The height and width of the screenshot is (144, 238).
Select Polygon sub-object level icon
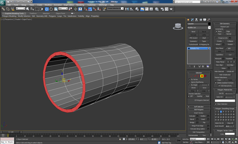click(x=202, y=76)
